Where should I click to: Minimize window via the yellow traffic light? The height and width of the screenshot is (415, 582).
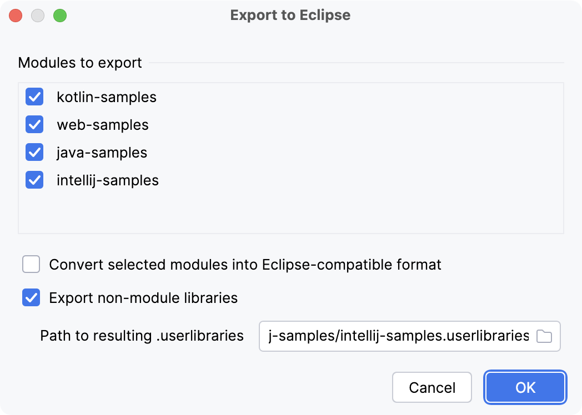tap(38, 15)
